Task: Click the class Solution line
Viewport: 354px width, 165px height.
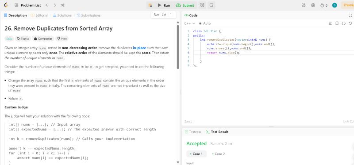Action: pyautogui.click(x=207, y=31)
